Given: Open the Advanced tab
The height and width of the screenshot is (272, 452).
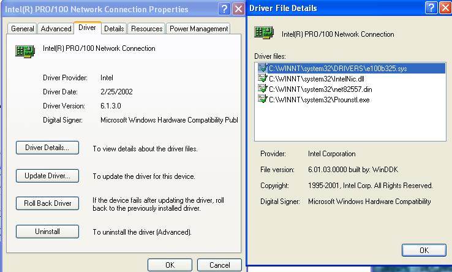Looking at the screenshot, I should (x=56, y=29).
